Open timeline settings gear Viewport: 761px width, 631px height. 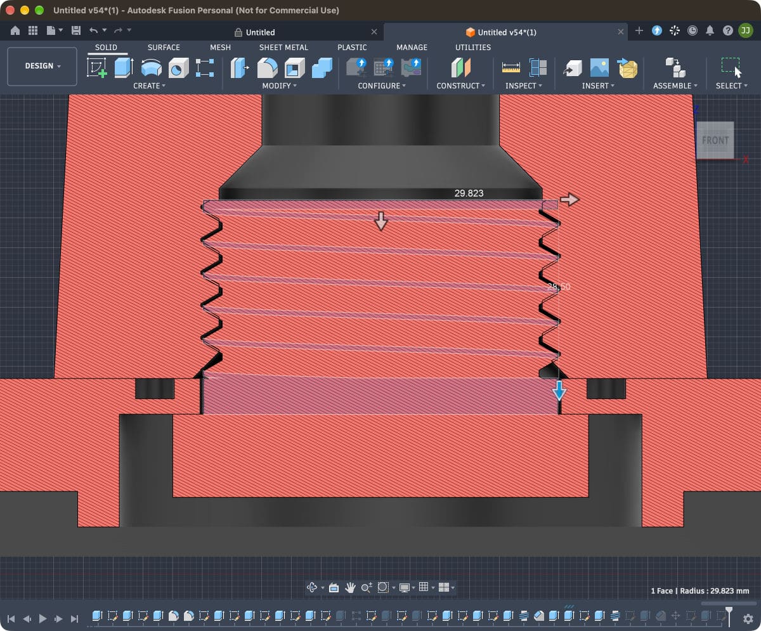(748, 618)
